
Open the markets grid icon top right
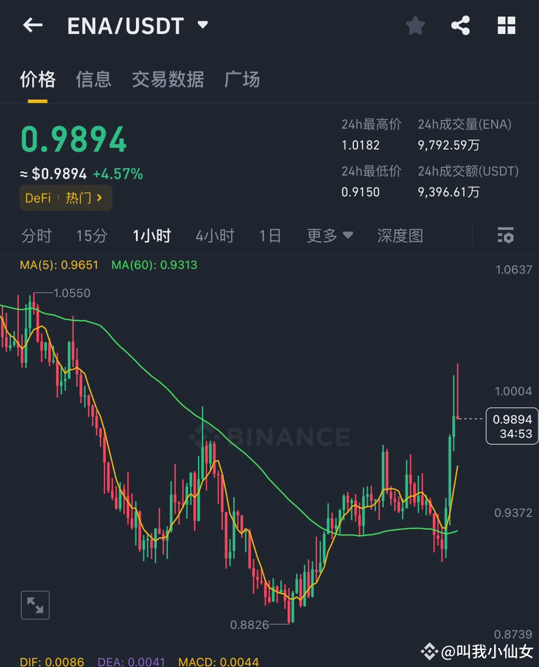coord(506,25)
